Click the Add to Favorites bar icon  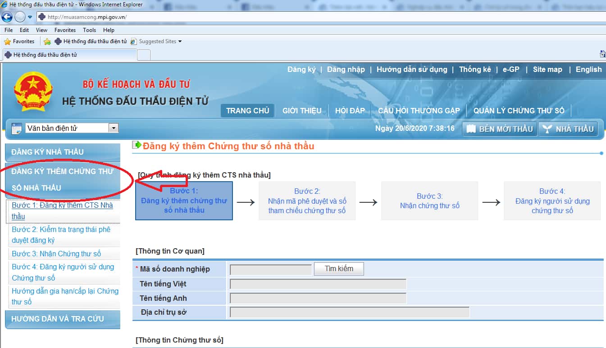[47, 41]
